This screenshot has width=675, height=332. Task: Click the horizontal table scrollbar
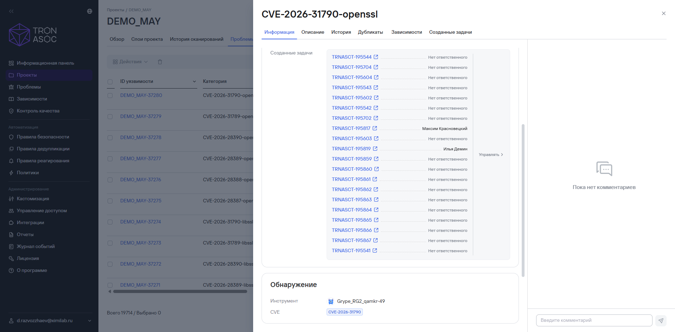tap(180, 291)
